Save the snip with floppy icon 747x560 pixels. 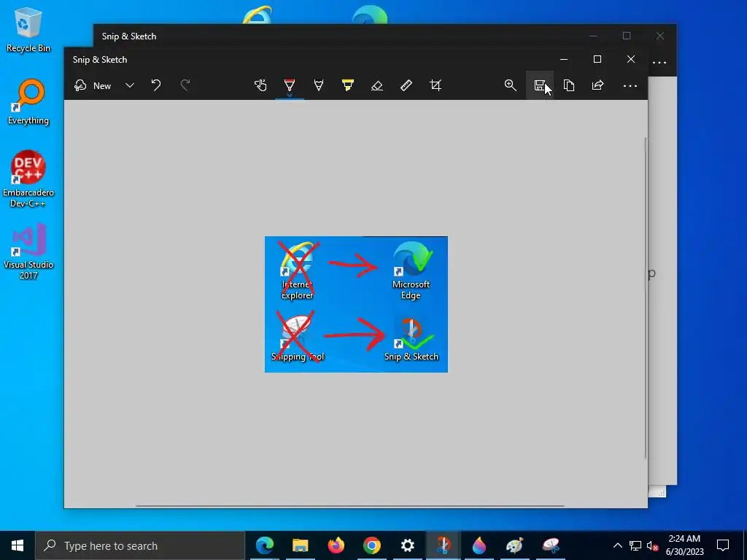click(540, 85)
